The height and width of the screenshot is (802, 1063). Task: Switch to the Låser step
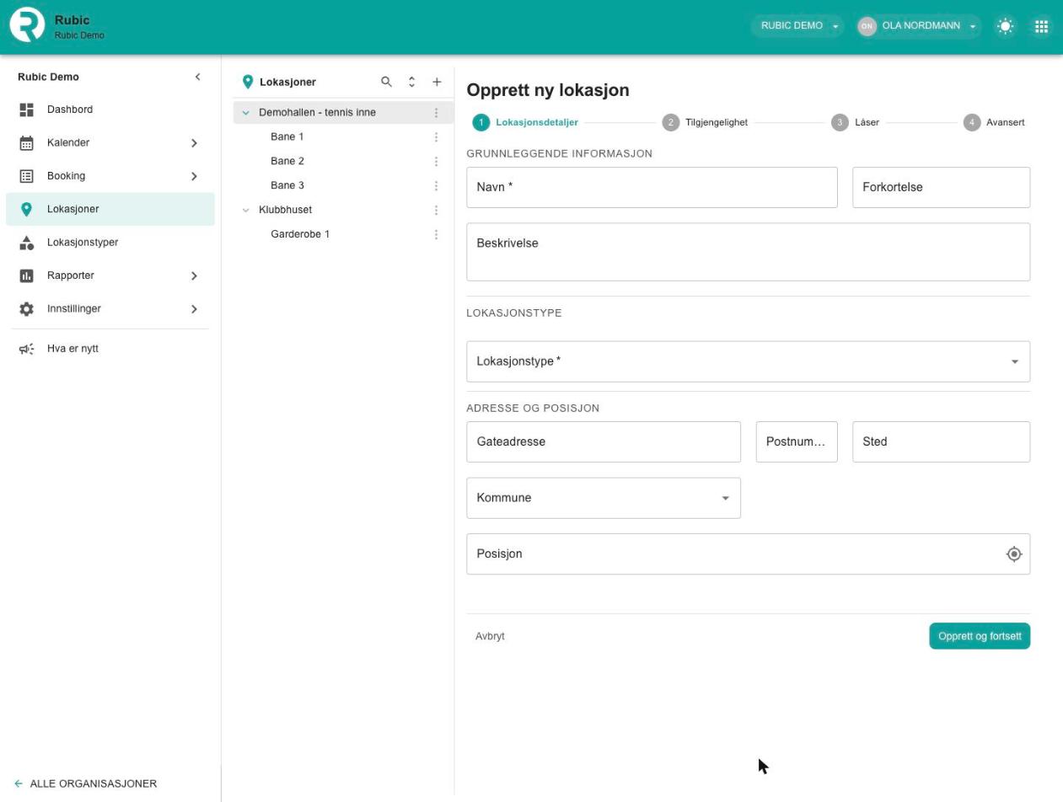click(855, 122)
